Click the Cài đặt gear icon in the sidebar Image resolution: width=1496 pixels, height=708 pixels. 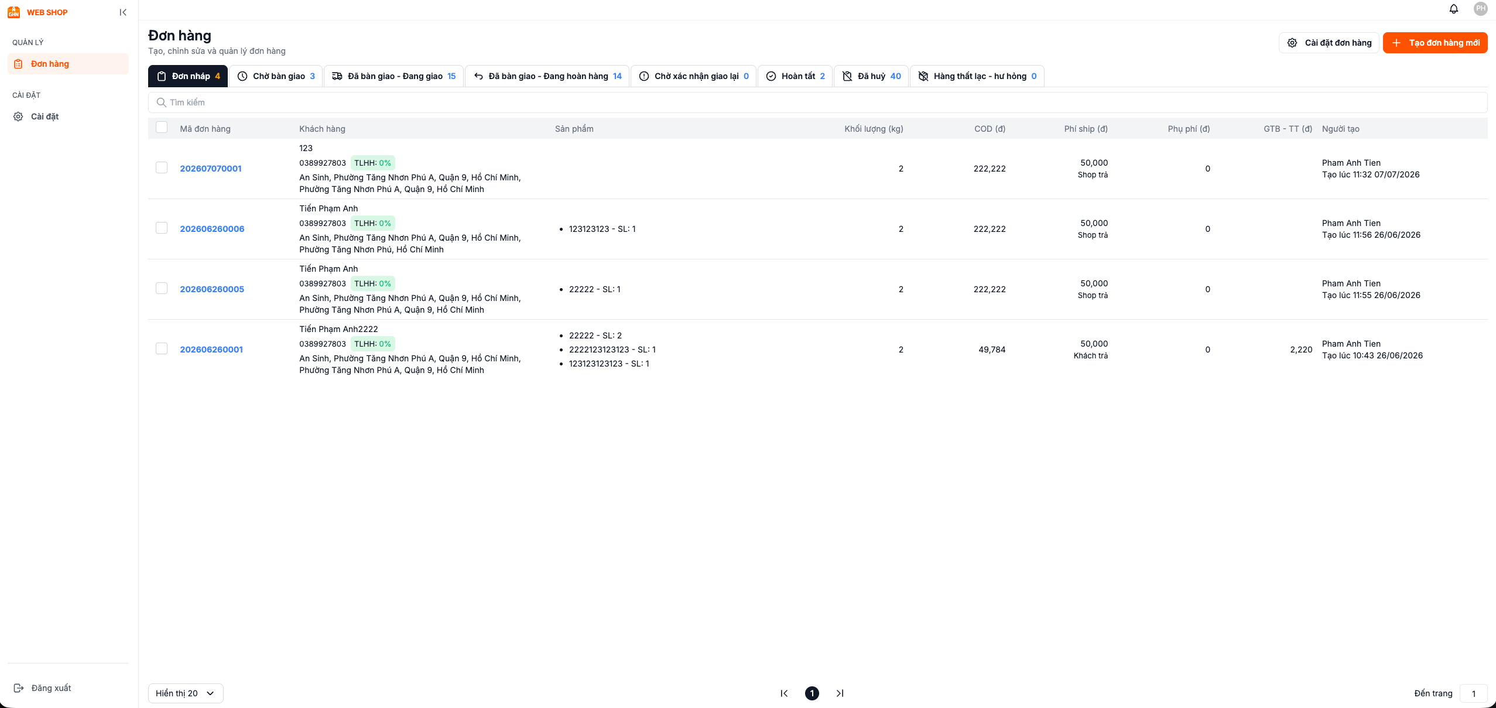click(19, 117)
